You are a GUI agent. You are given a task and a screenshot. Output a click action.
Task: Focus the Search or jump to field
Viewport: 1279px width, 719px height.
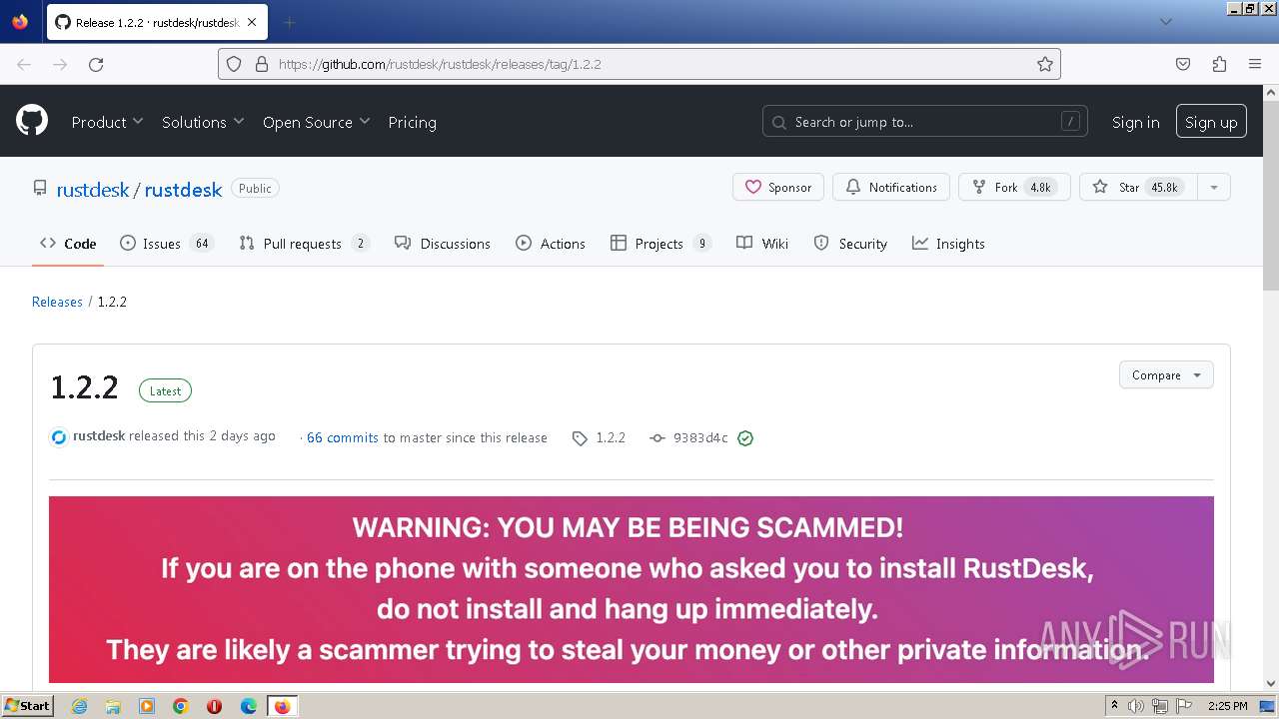(x=924, y=122)
